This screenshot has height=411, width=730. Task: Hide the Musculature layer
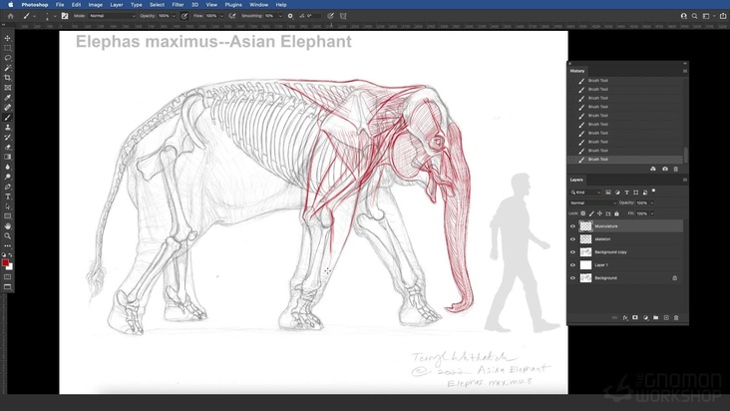coord(573,226)
